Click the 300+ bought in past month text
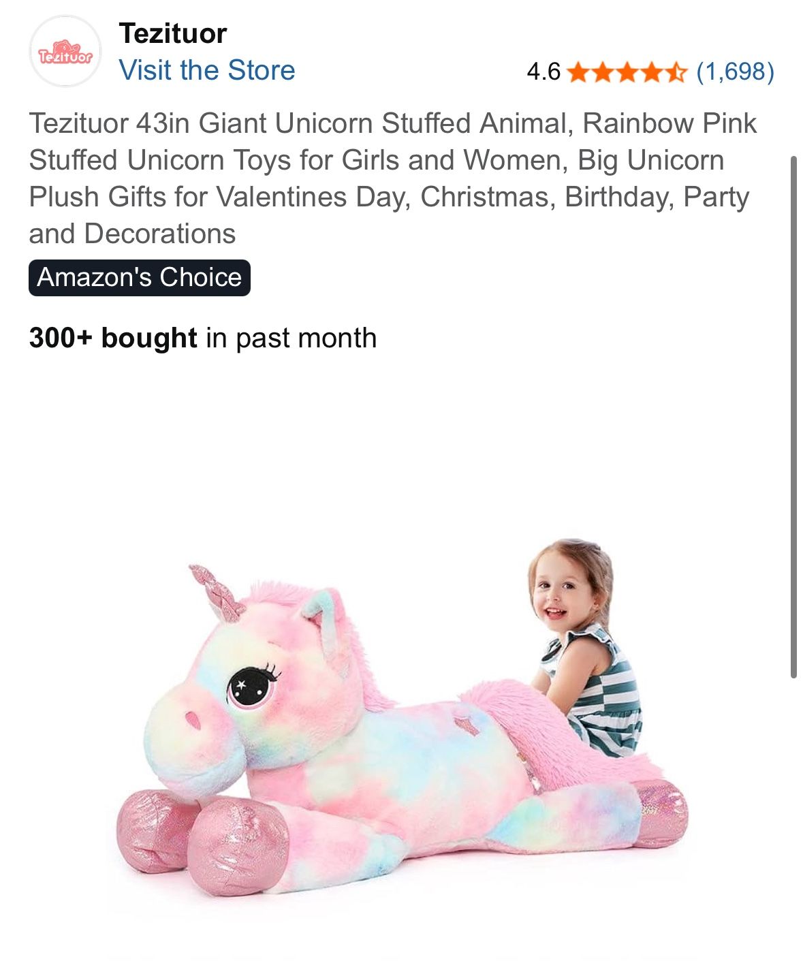Viewport: 803px width, 974px height. coord(203,338)
